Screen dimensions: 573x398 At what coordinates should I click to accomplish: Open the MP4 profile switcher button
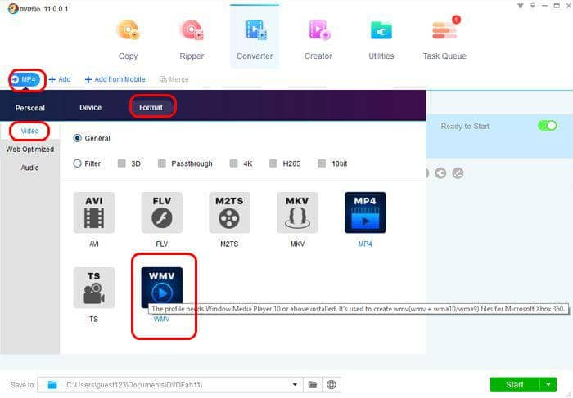(25, 79)
